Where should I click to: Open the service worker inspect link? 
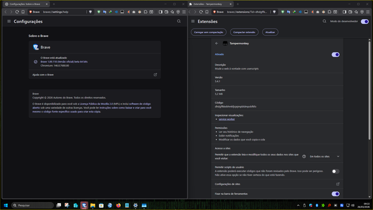pos(226,119)
